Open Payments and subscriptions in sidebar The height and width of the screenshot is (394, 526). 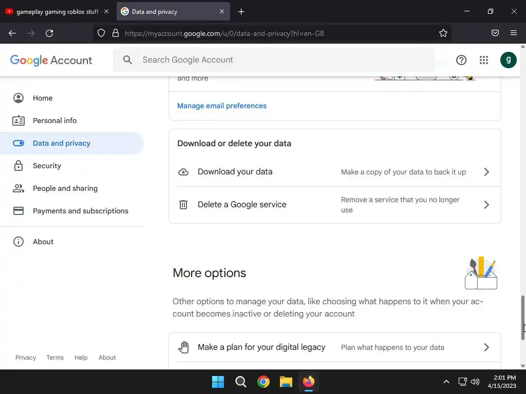coord(72,211)
